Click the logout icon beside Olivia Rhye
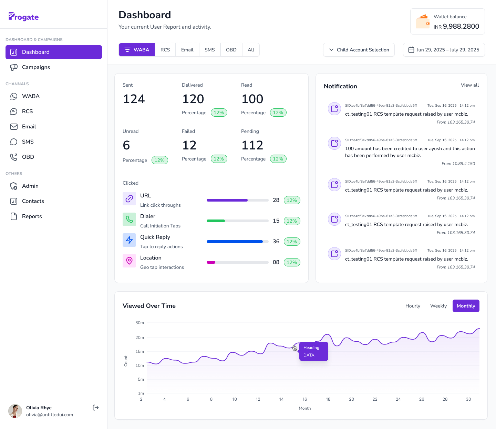This screenshot has width=496, height=429. click(x=96, y=408)
